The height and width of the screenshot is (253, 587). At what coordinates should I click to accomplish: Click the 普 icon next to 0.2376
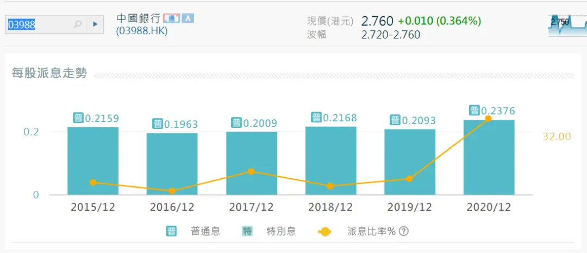pos(474,111)
